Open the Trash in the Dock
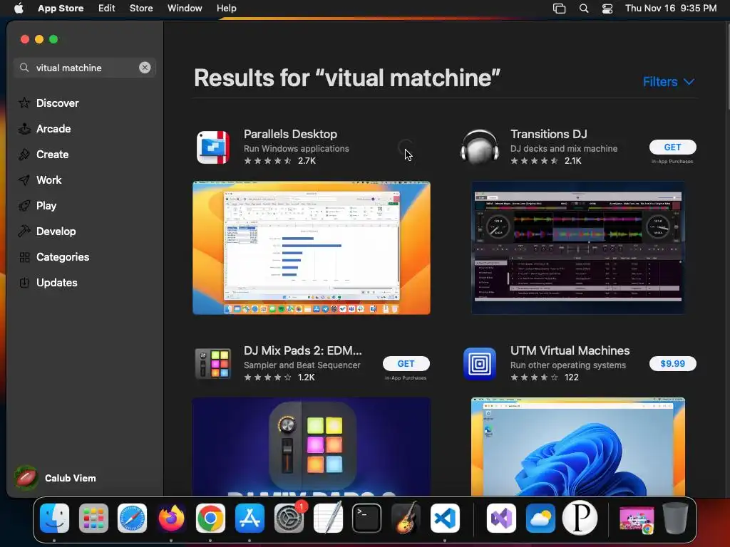730x547 pixels. click(x=676, y=518)
